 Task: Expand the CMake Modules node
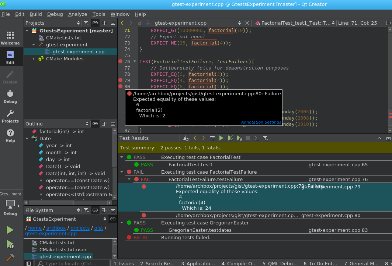click(34, 58)
